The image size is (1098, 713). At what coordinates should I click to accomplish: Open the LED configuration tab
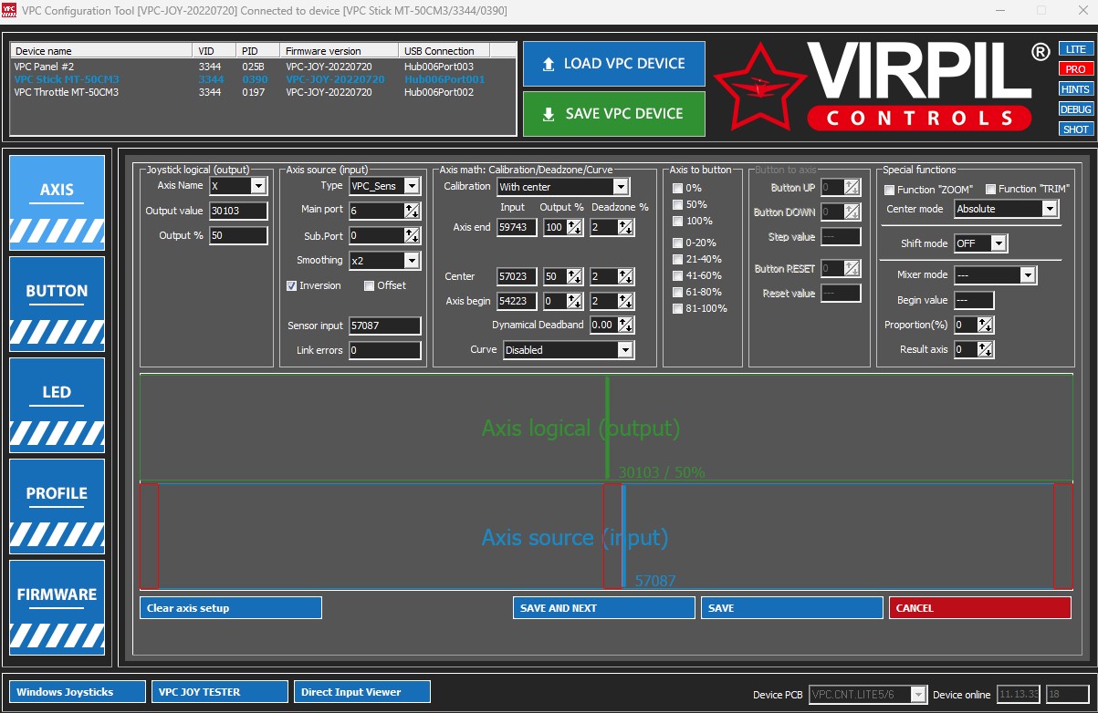[x=57, y=405]
